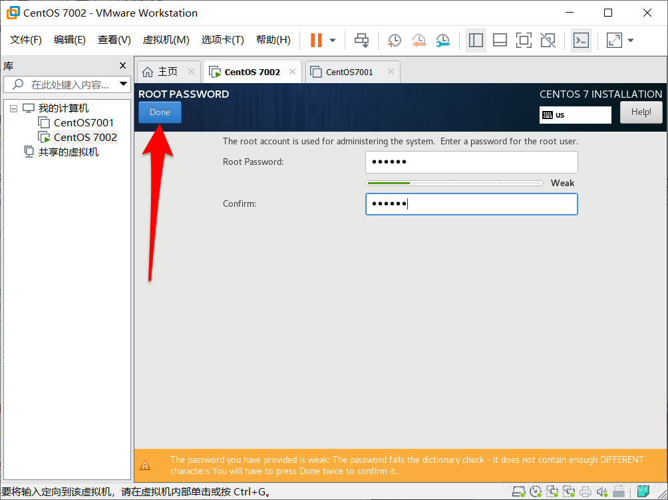Viewport: 668px width, 500px height.
Task: Click the Help! button
Action: [641, 112]
